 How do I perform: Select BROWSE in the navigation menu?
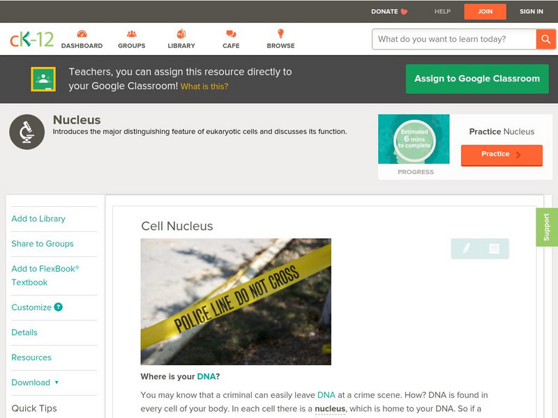click(x=281, y=46)
